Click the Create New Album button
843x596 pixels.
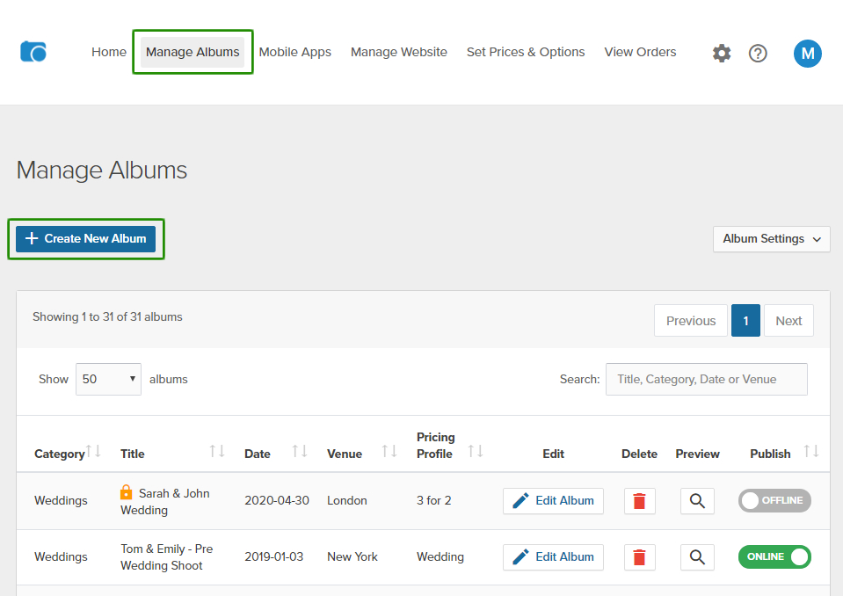click(x=85, y=239)
